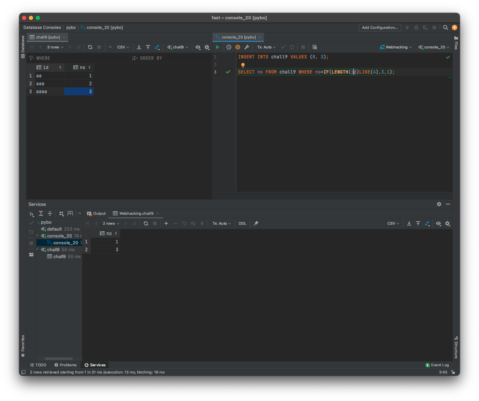This screenshot has width=479, height=401.
Task: Import data with the upload icon in chall9 toolbar
Action: coord(148,47)
